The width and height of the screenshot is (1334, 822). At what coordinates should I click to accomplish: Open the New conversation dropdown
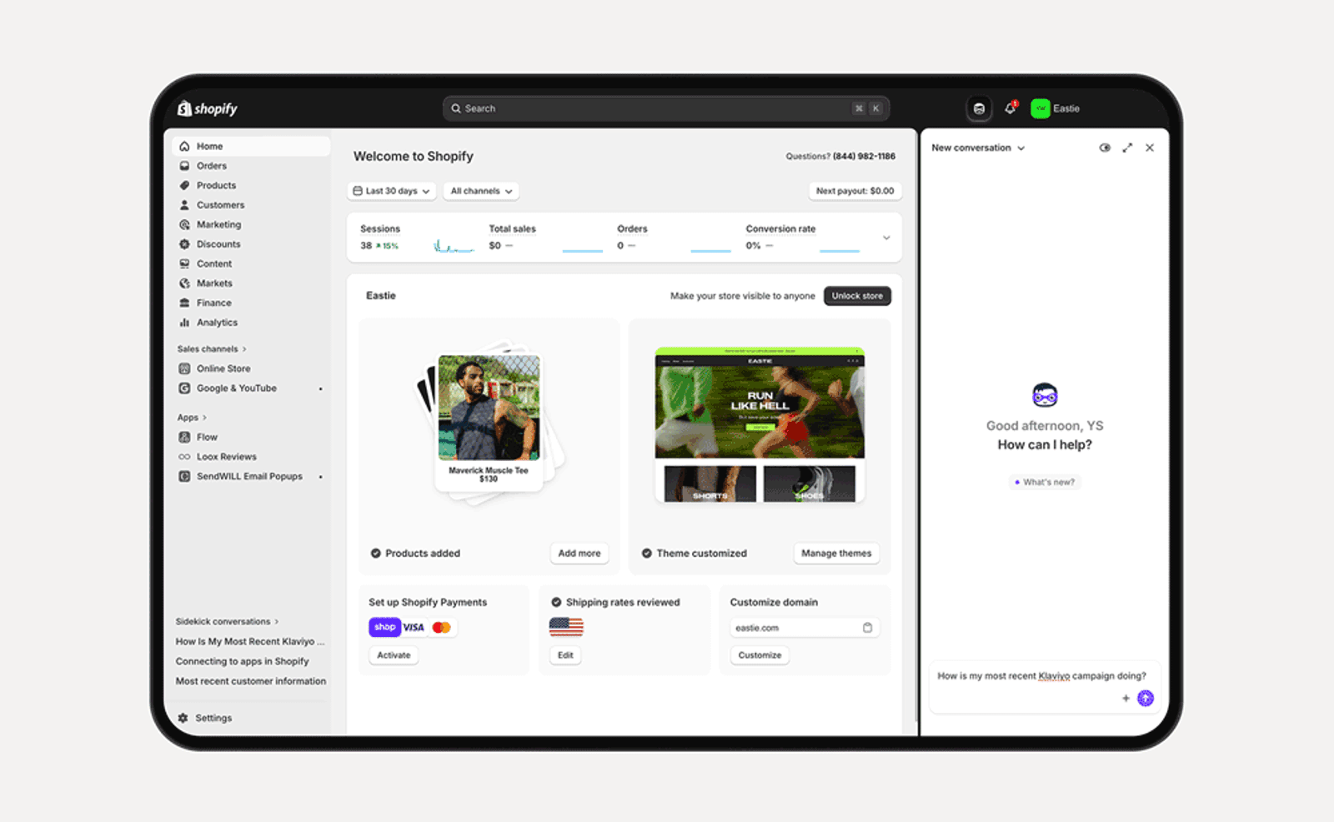pos(978,148)
